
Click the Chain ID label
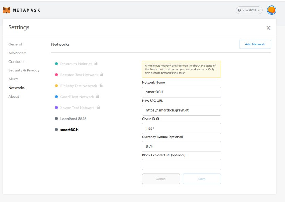(149, 119)
